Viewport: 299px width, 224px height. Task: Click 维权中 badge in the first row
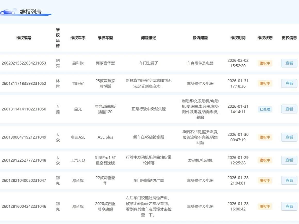tap(265, 63)
